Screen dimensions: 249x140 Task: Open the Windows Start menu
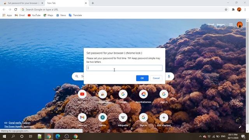tap(4, 136)
